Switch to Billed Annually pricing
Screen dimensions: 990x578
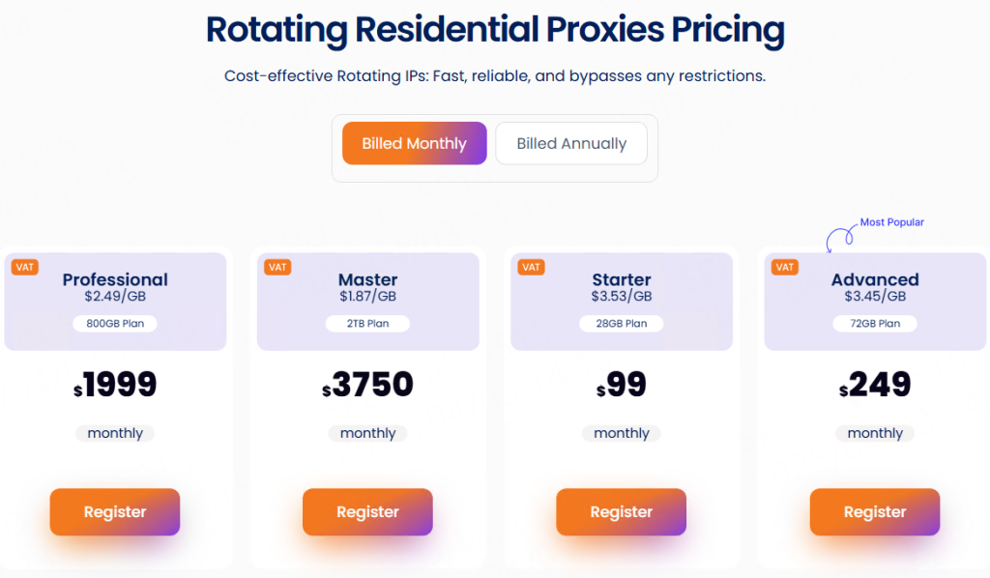[x=571, y=144]
